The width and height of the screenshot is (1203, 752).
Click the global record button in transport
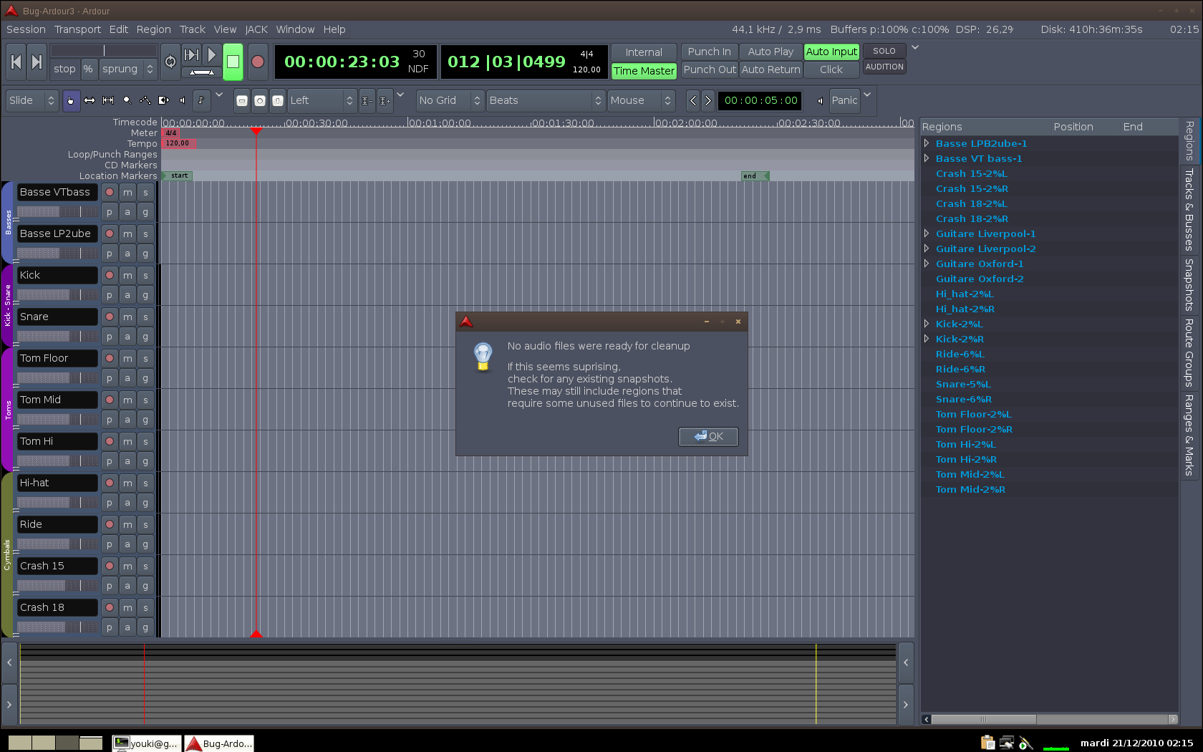(258, 62)
